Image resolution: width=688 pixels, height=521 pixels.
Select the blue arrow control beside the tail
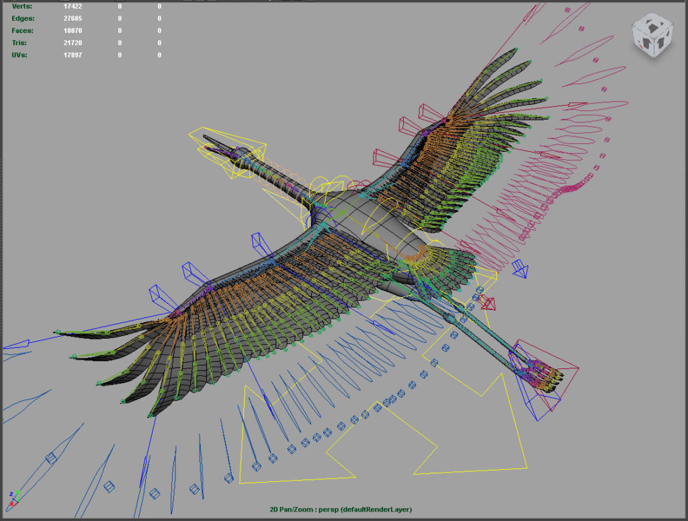pos(520,270)
